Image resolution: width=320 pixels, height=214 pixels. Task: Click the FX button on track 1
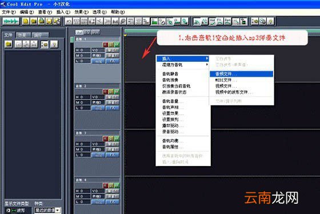coord(112,61)
